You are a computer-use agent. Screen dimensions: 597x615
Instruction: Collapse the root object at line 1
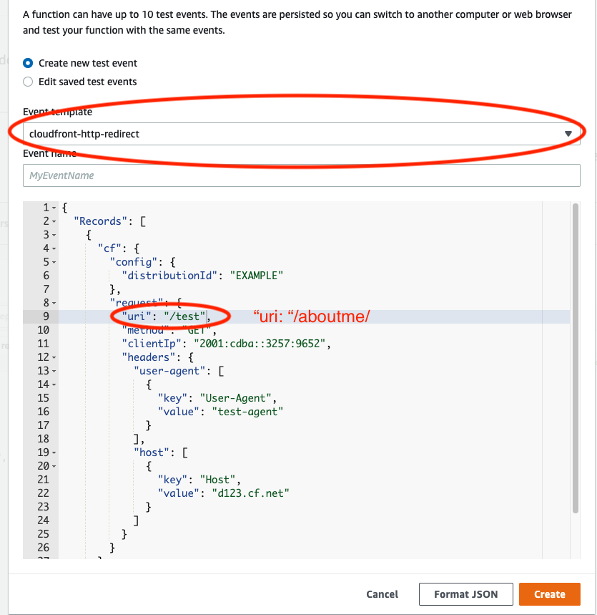(54, 208)
